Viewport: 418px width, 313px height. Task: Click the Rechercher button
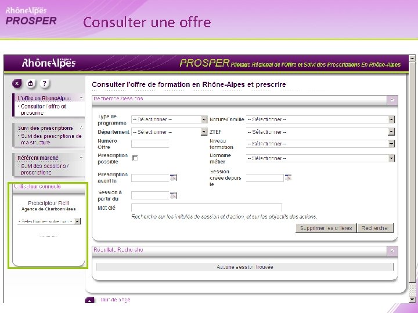coord(375,228)
